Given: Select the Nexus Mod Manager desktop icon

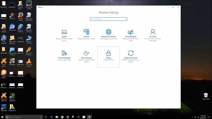Looking at the screenshot, I should (12, 40).
